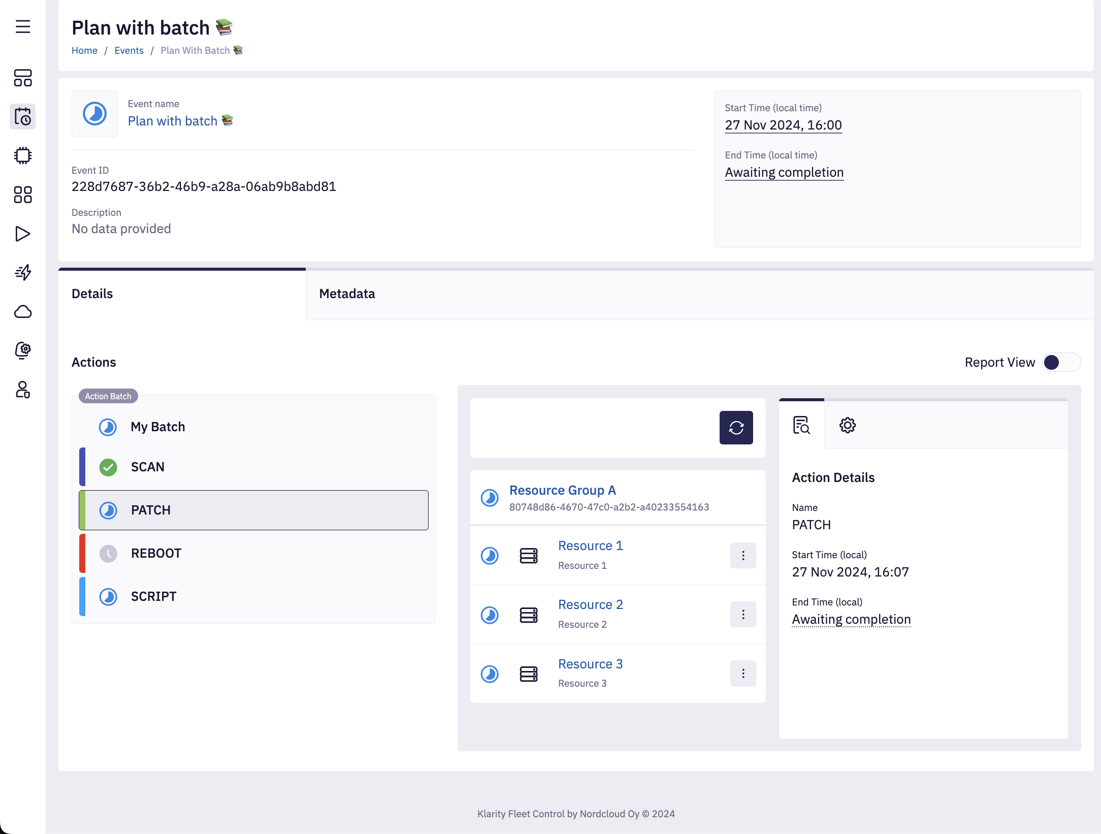Select the SCAN action
This screenshot has width=1101, height=834.
147,467
